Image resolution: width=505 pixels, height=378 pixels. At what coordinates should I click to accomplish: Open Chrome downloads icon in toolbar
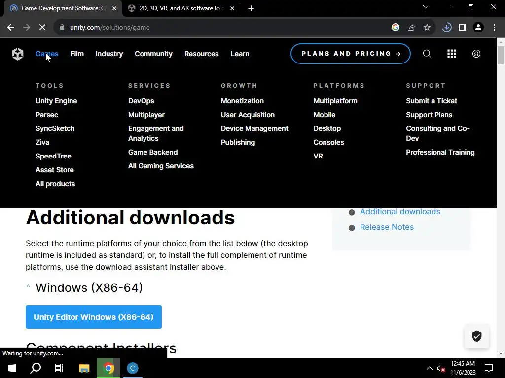(x=446, y=28)
